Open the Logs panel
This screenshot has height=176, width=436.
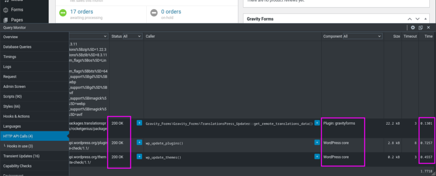pos(34,67)
